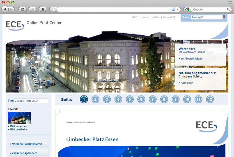Open the back-forward history dropdown arrow
The width and height of the screenshot is (234, 157).
click(16, 10)
